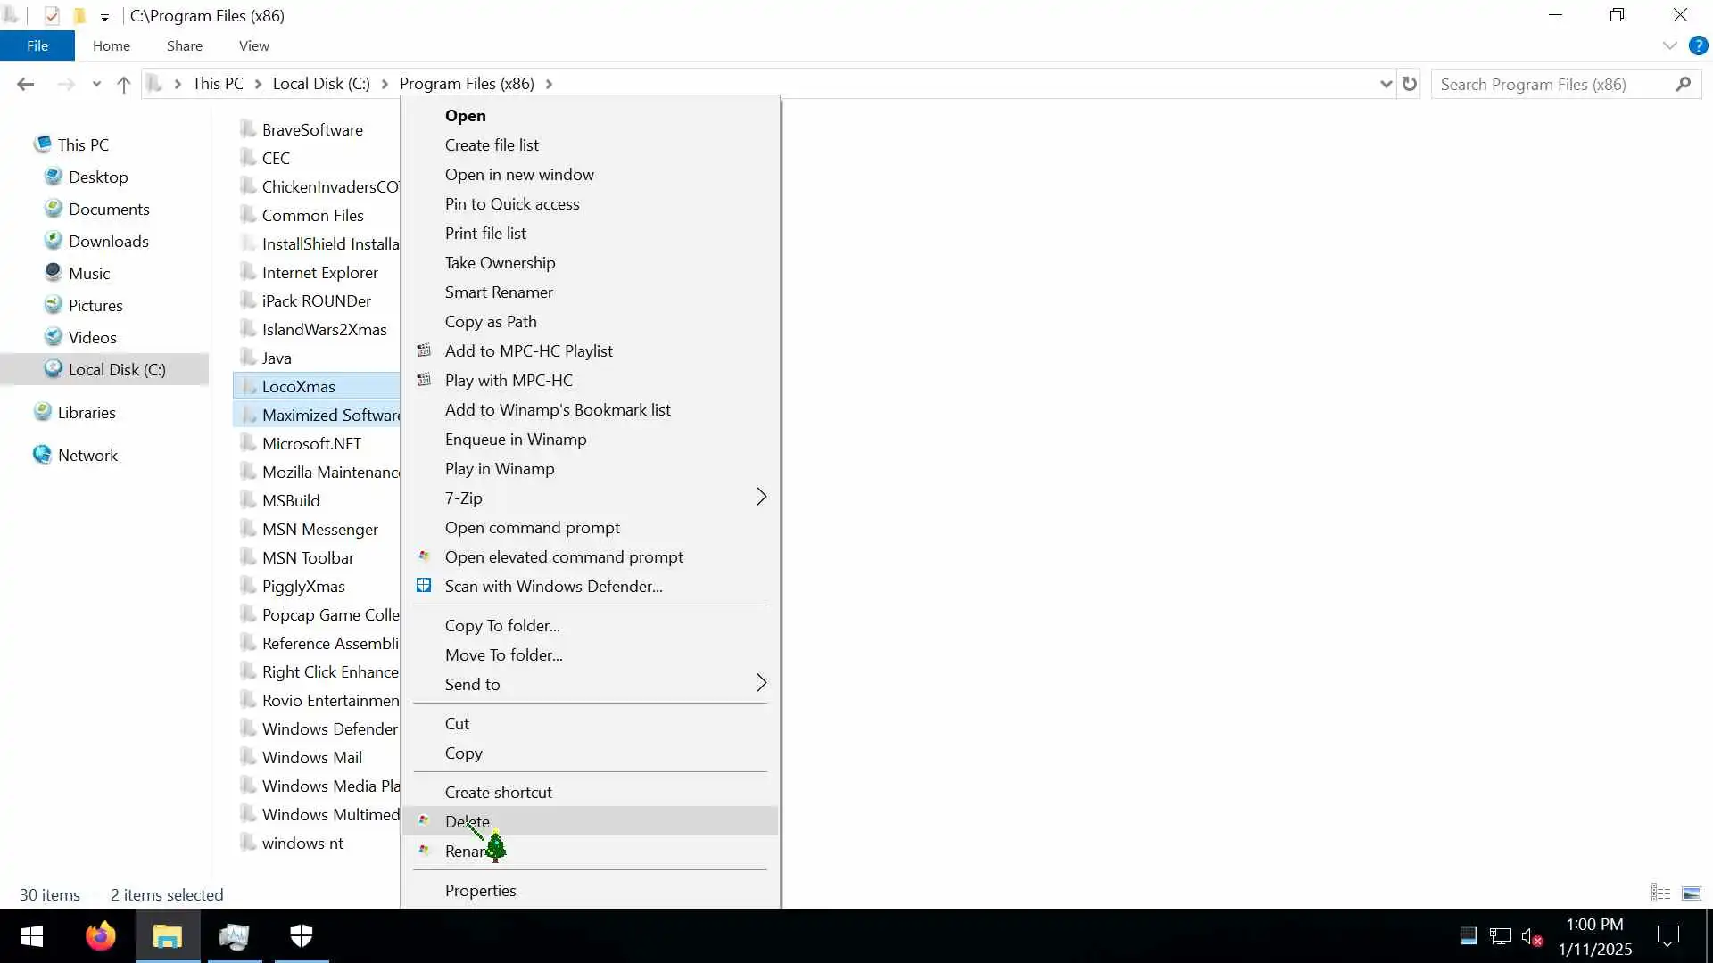This screenshot has width=1713, height=963.
Task: Click the blue File tab
Action: point(37,45)
